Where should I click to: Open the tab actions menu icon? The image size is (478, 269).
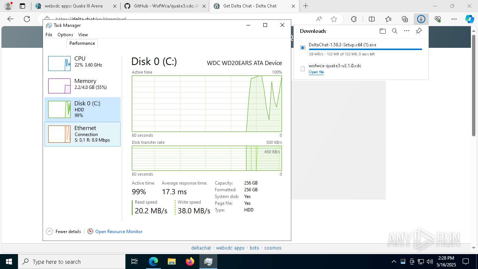pos(22,6)
